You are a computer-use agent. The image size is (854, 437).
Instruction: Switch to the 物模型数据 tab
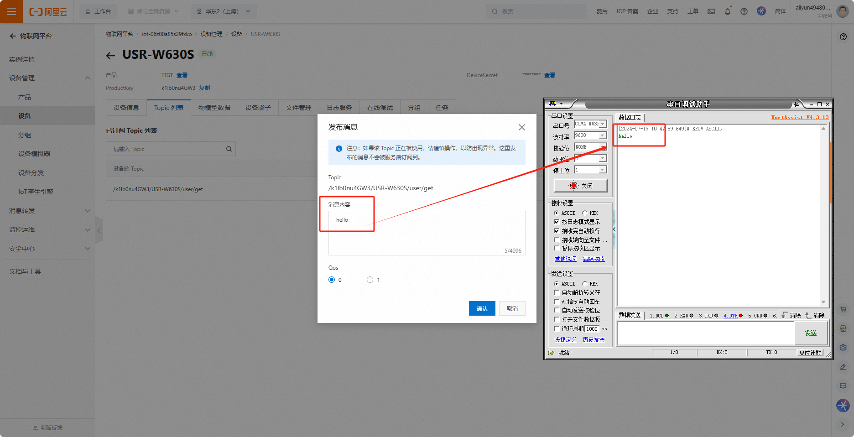214,108
